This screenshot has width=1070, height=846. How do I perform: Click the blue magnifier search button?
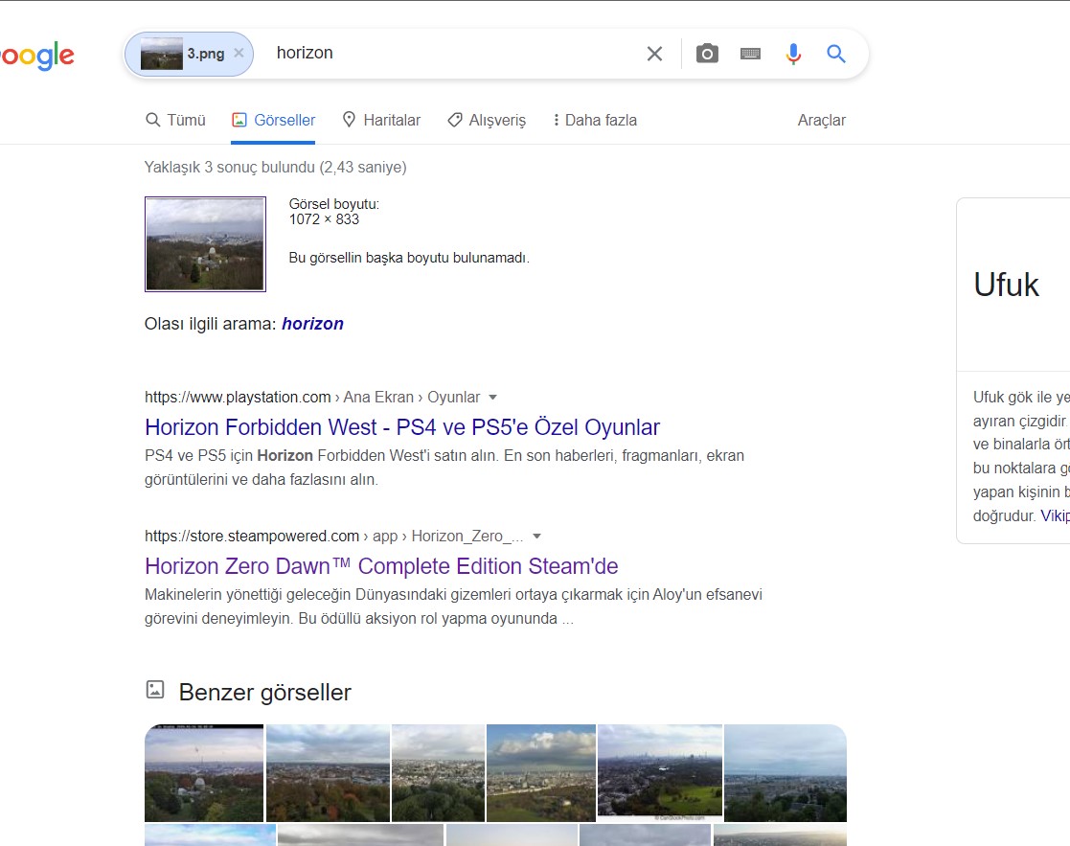point(836,54)
